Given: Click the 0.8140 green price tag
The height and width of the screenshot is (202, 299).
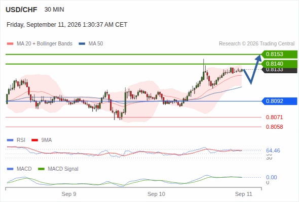Looking at the screenshot, I should 279,64.
